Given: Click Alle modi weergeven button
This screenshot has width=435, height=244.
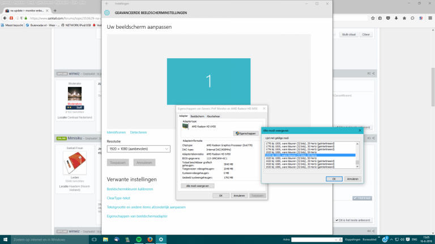Looking at the screenshot, I should coord(197,185).
